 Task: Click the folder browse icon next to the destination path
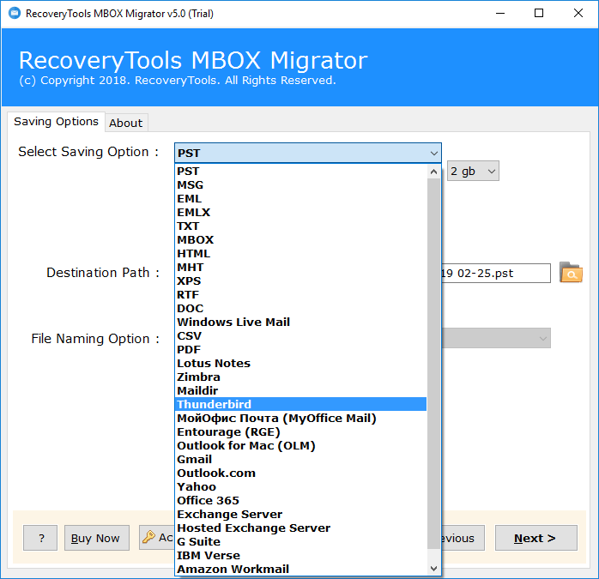571,273
